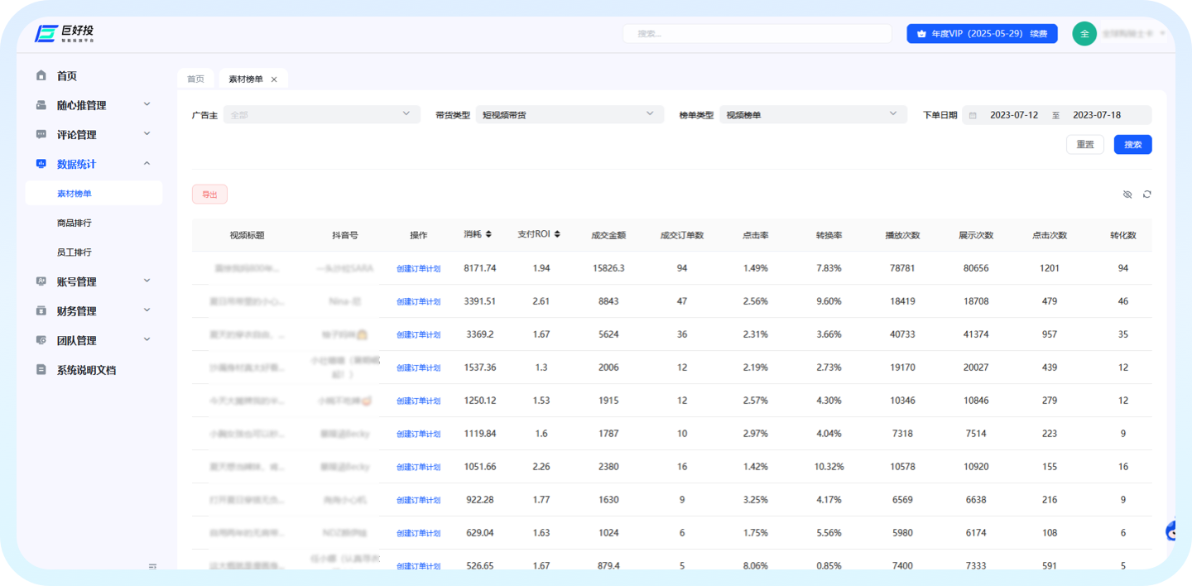Expand the 财务管理 menu chevron

tap(147, 310)
